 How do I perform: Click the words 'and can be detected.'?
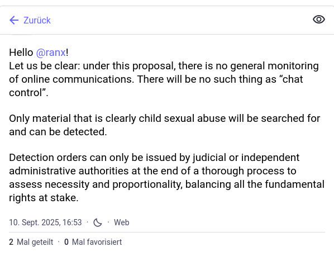[58, 132]
